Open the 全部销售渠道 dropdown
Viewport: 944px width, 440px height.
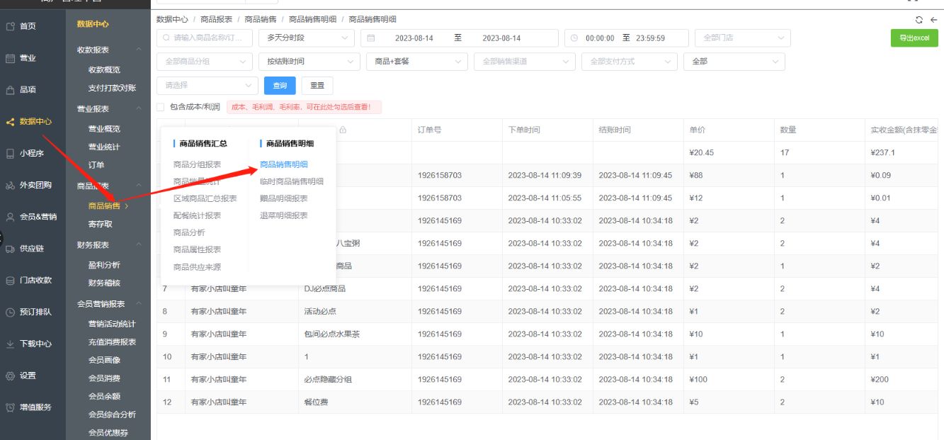pyautogui.click(x=525, y=62)
